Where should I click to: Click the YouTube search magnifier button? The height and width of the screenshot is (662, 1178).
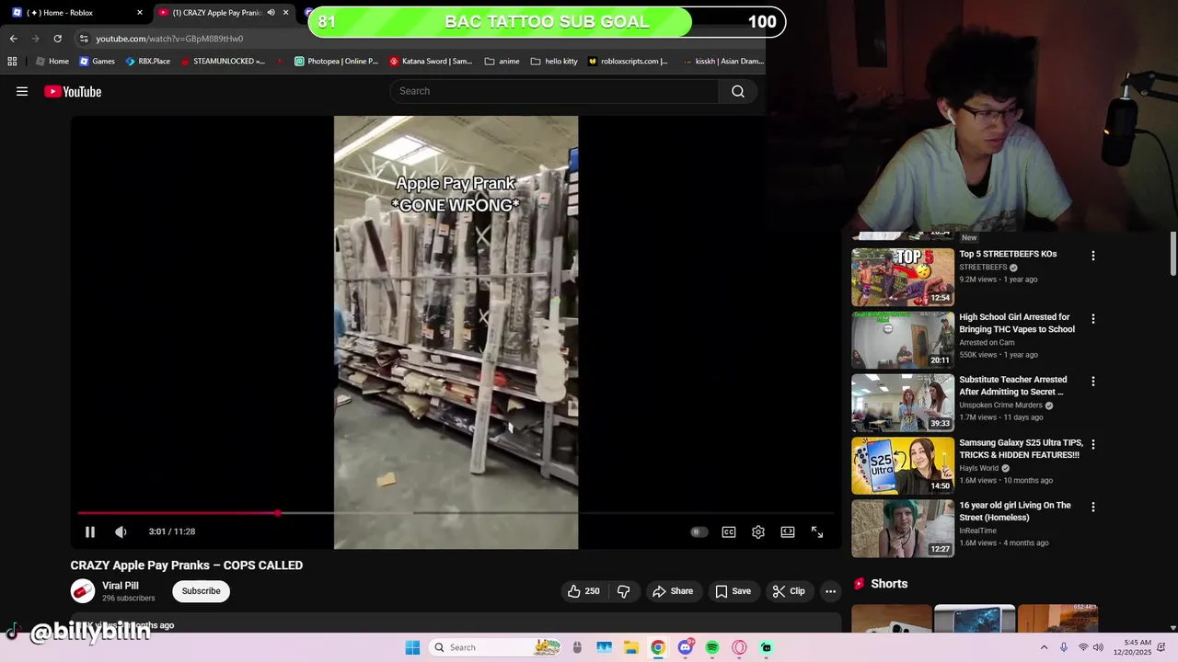point(738,91)
